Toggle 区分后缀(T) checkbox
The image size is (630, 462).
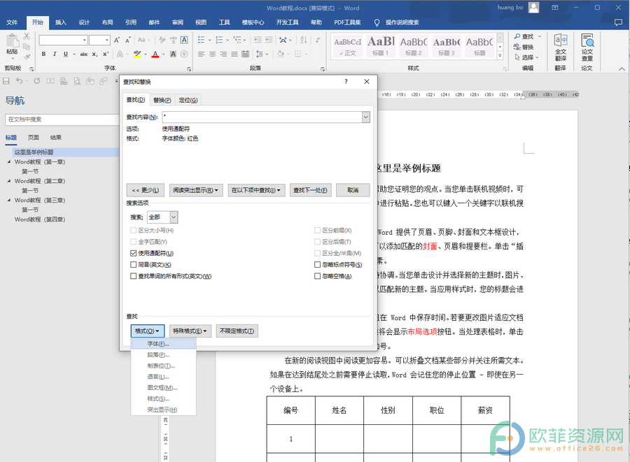click(317, 242)
